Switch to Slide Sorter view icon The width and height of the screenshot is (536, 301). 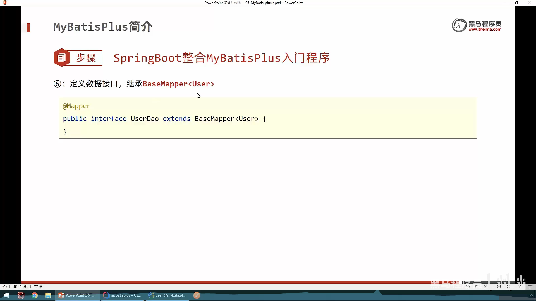point(509,287)
